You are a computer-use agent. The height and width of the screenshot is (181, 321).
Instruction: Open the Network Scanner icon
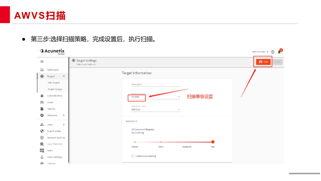[x=42, y=138]
